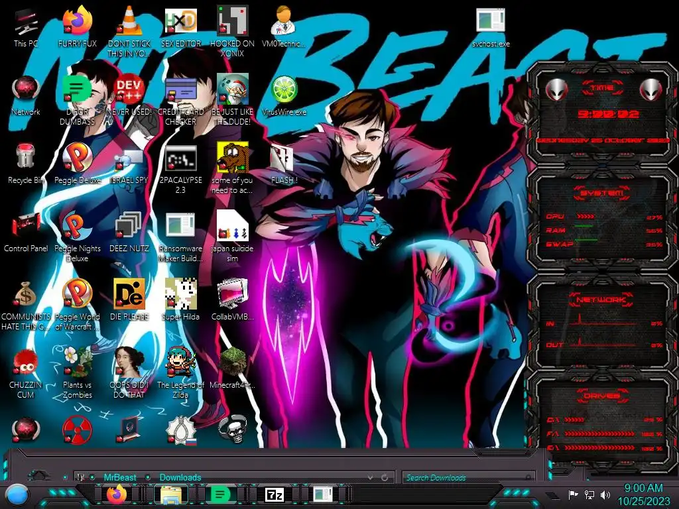Refresh the Downloads folder view
Screen dimensions: 679x509
(384, 477)
